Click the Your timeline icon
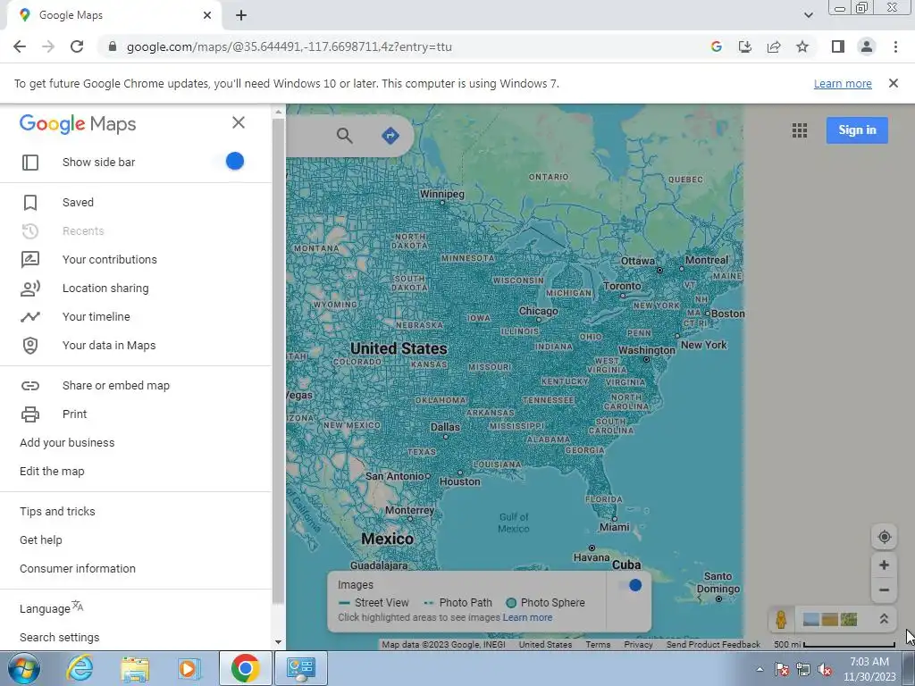This screenshot has width=915, height=686. 30,317
